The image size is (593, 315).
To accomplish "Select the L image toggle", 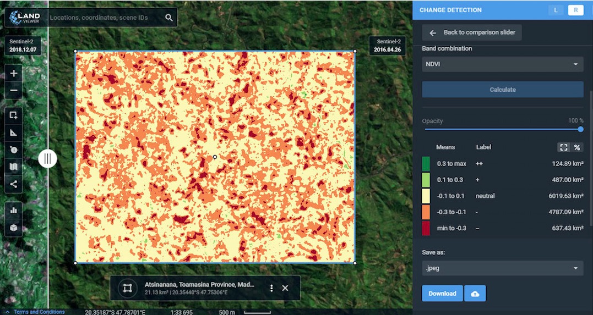I will click(x=556, y=10).
